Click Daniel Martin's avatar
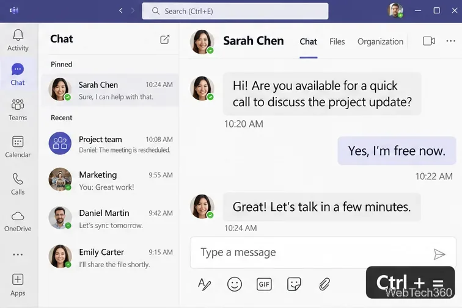This screenshot has height=308, width=462. [x=60, y=218]
